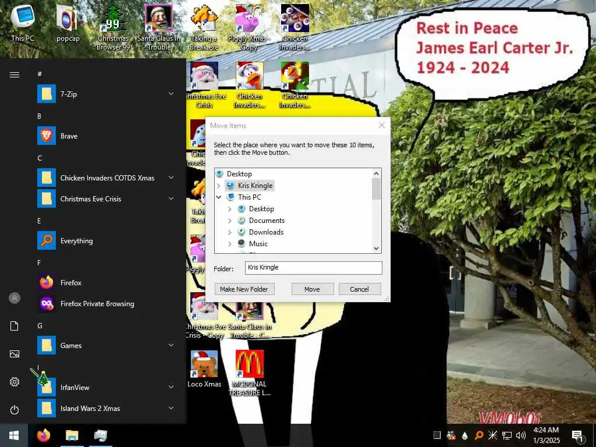The image size is (596, 447).
Task: Open MCDONAL TREASURE L... desktop shortcut
Action: click(x=249, y=373)
